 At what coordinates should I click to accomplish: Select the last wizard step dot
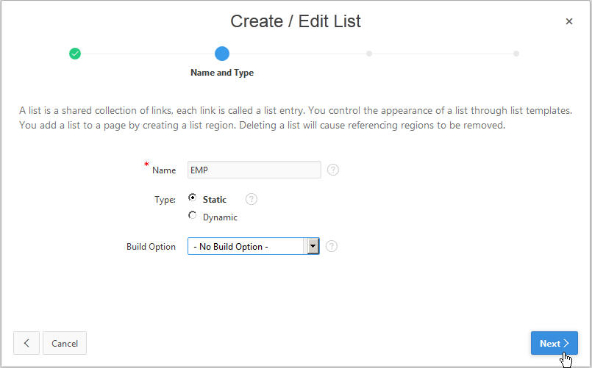tap(516, 53)
